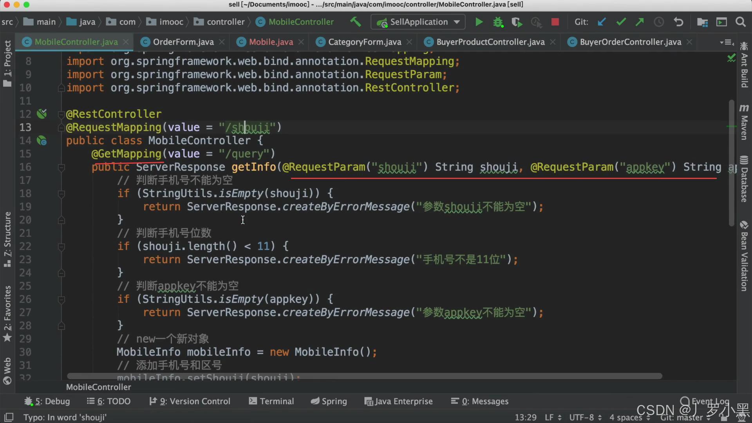Image resolution: width=752 pixels, height=423 pixels.
Task: Close the MobileController.java tab
Action: click(125, 42)
